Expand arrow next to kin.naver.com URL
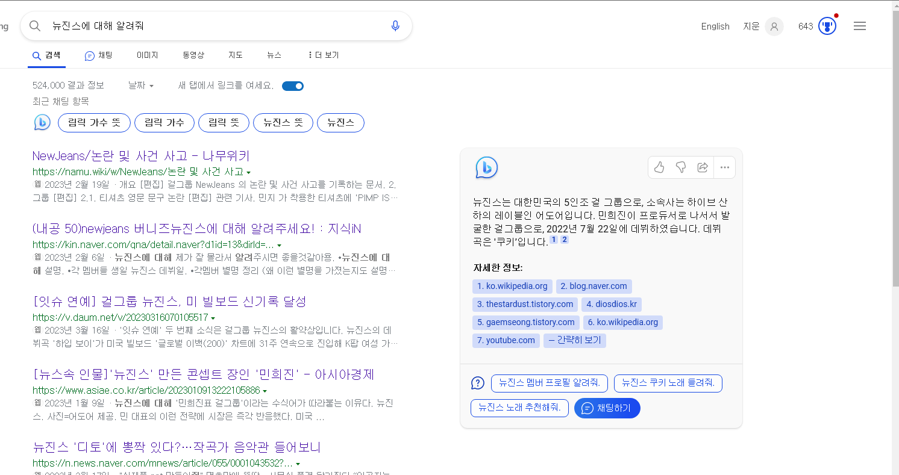The height and width of the screenshot is (475, 899). pos(280,246)
